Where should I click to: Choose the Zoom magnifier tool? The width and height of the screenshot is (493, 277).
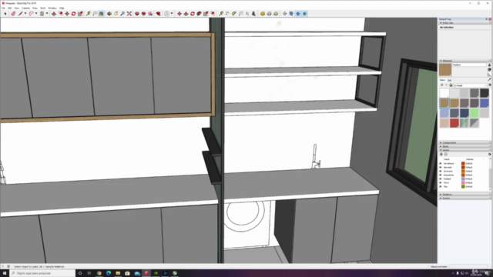pyautogui.click(x=122, y=14)
